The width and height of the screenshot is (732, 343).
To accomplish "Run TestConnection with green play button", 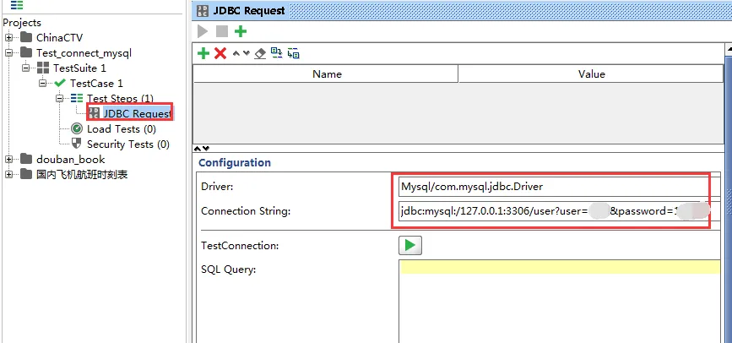I will (410, 246).
